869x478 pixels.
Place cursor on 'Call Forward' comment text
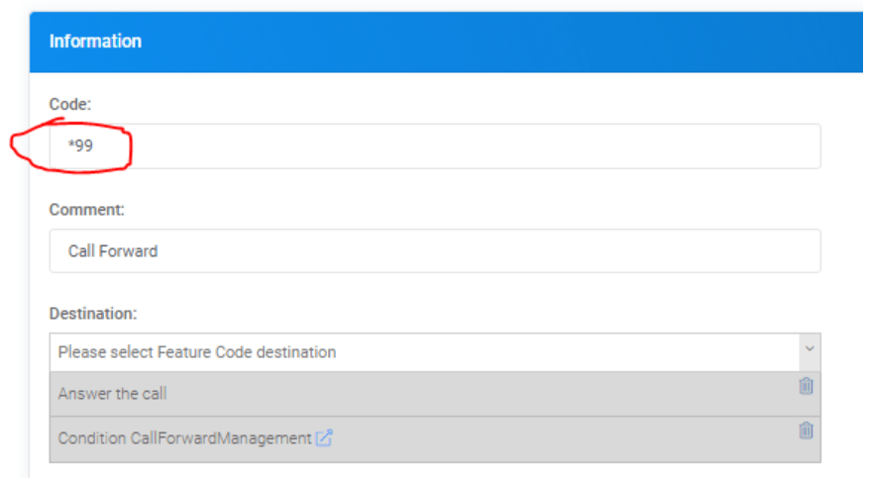[x=113, y=251]
